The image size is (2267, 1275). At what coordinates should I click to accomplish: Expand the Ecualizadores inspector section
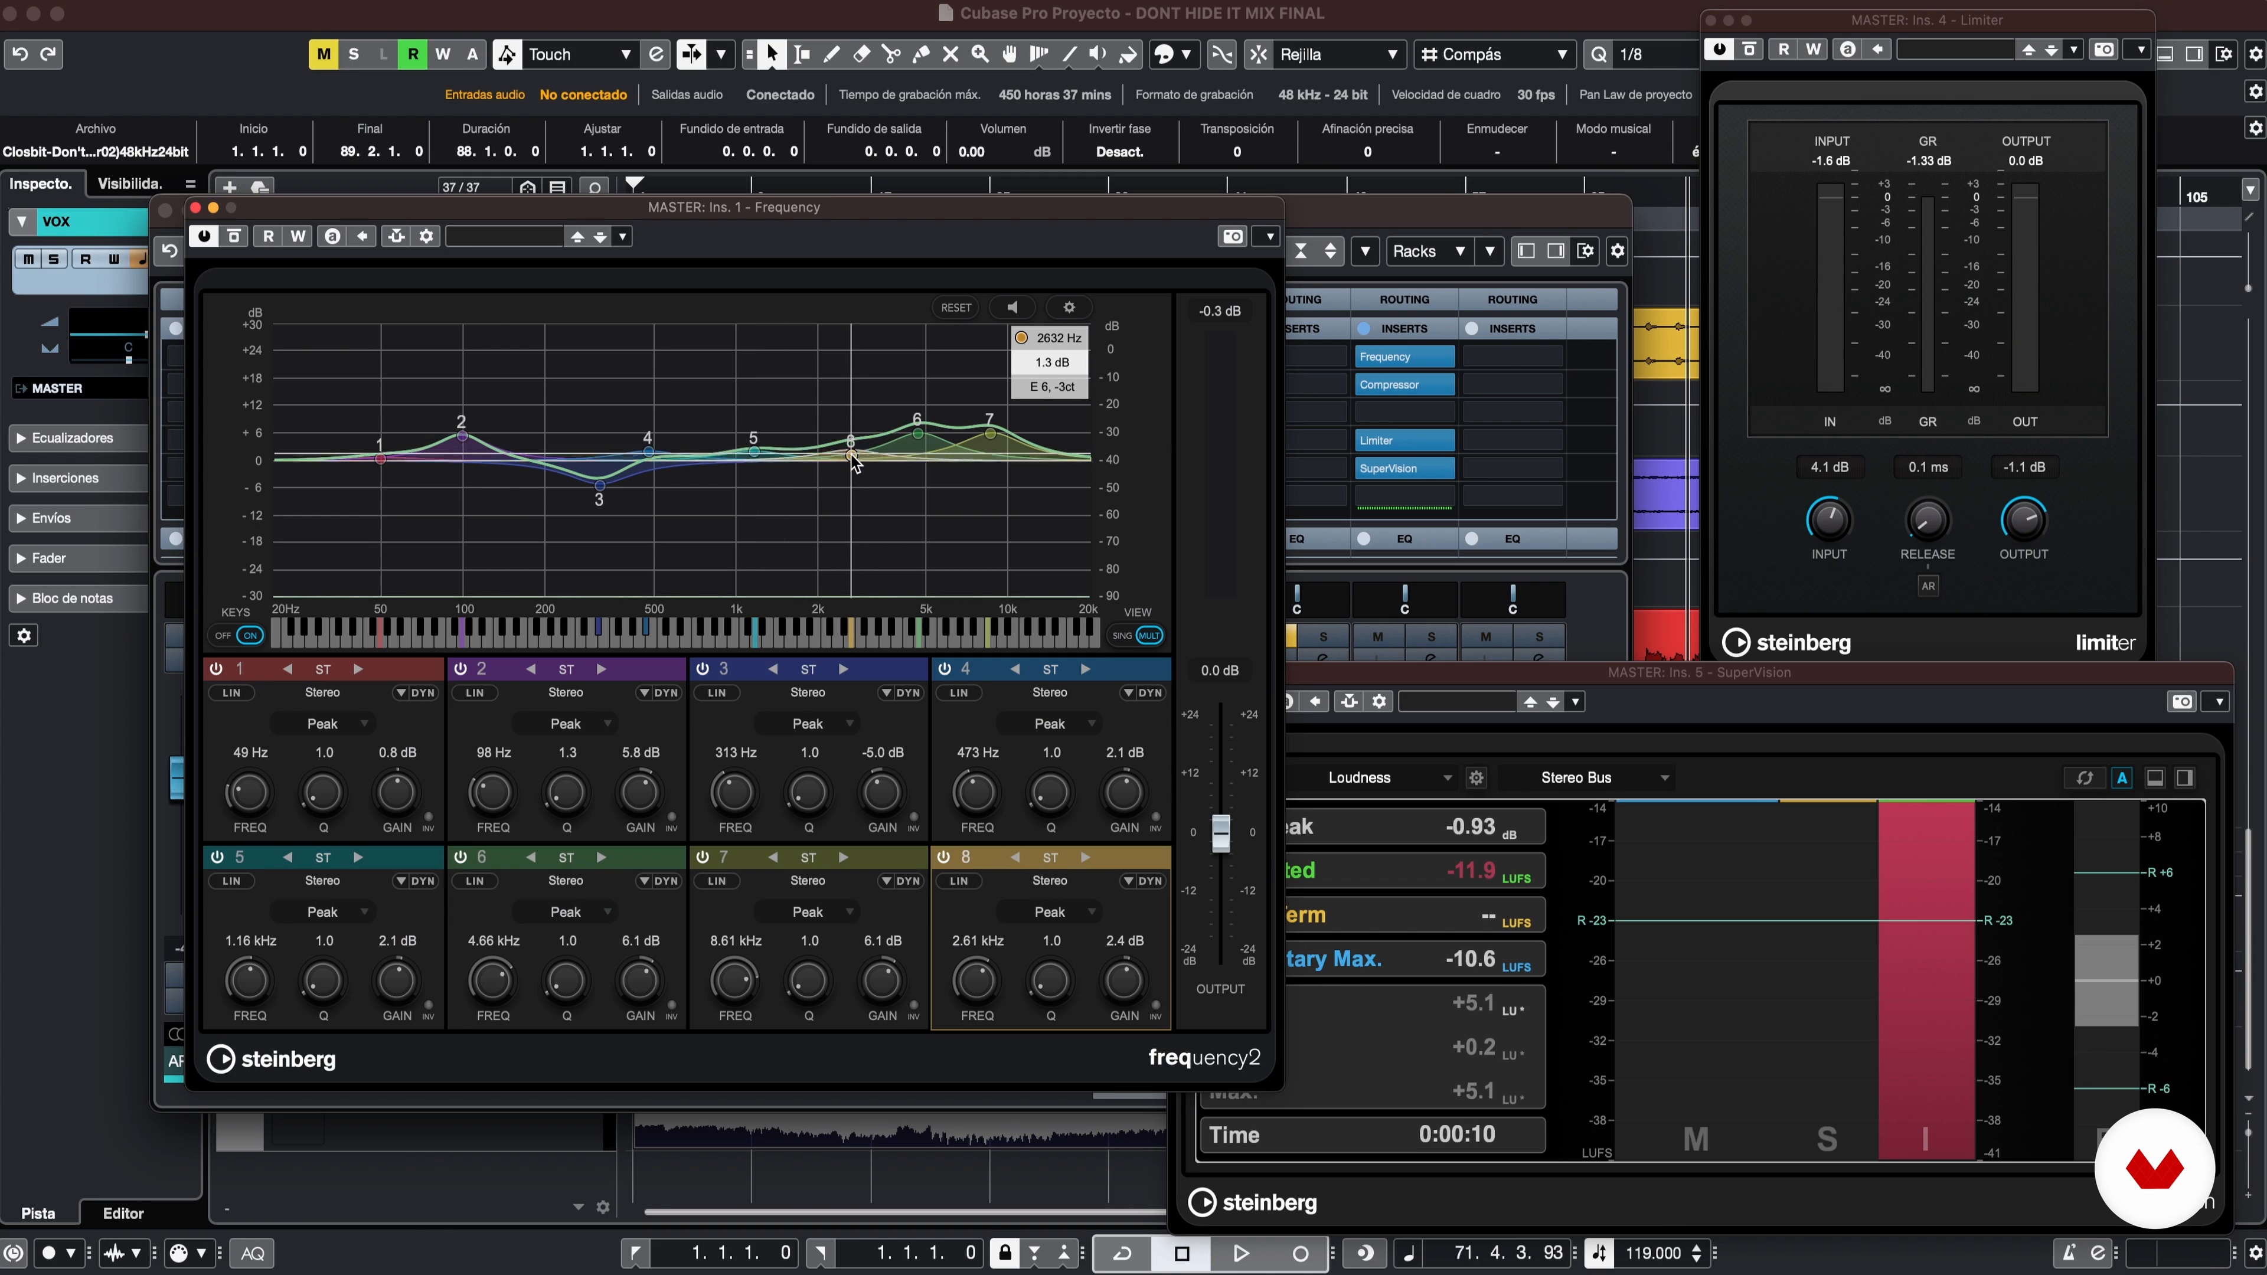click(x=77, y=437)
